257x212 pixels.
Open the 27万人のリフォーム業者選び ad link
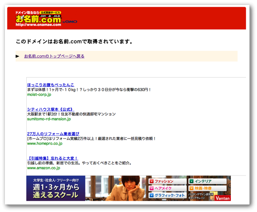pyautogui.click(x=53, y=134)
